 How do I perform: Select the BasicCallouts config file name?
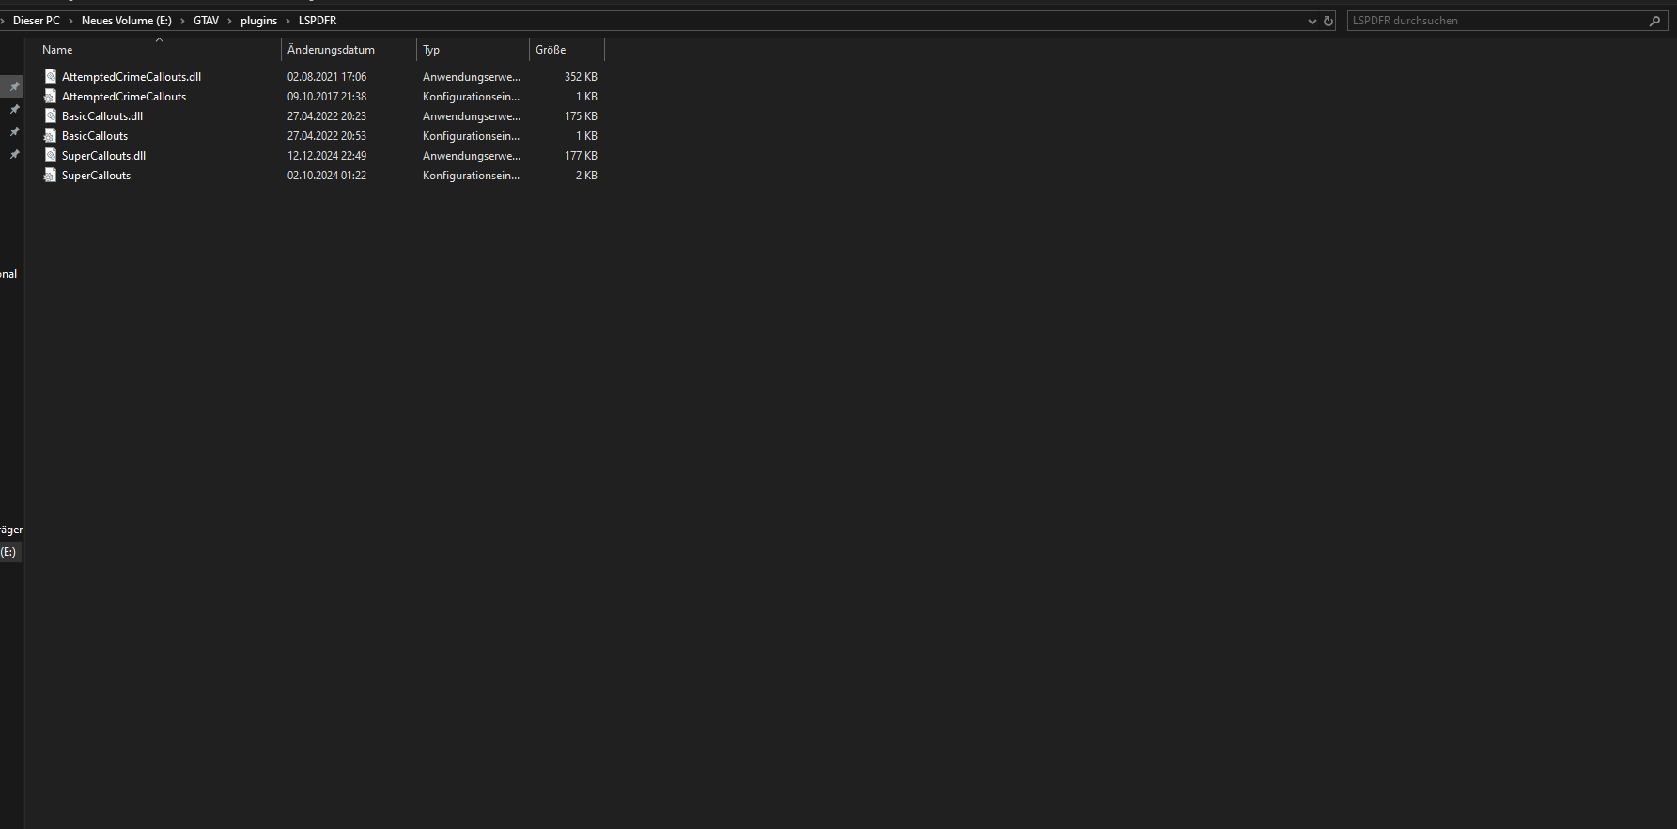coord(95,136)
